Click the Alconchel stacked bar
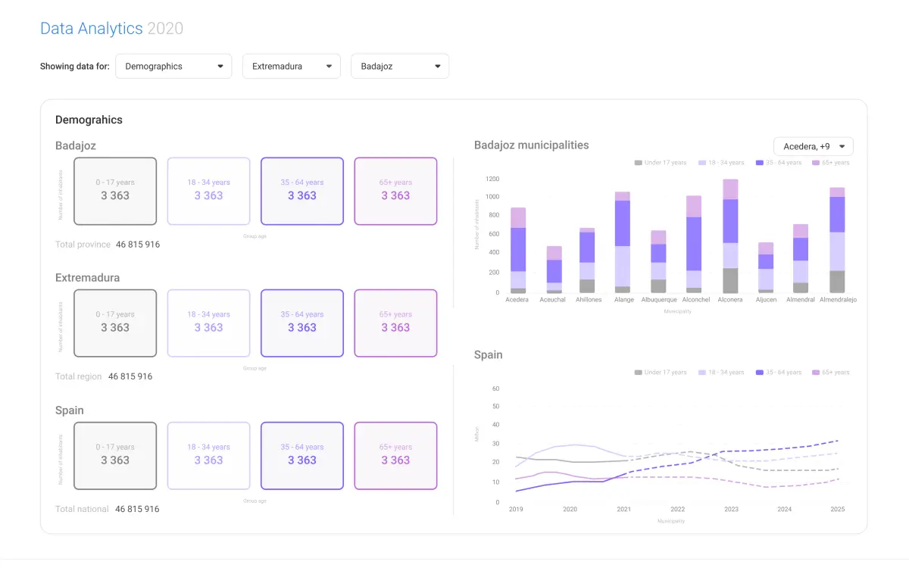The height and width of the screenshot is (568, 909). click(694, 245)
